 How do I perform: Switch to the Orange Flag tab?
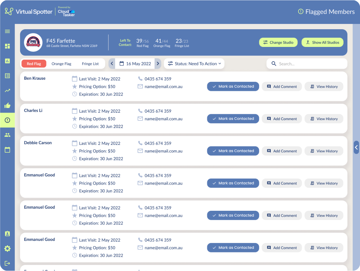tap(61, 64)
